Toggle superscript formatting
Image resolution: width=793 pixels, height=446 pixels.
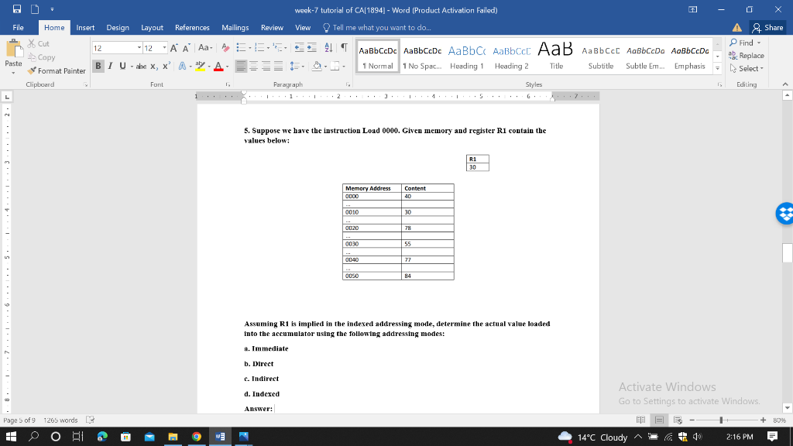[166, 65]
